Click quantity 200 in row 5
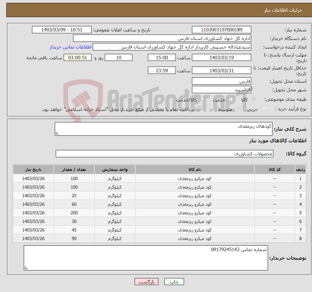The image size is (312, 292). point(74,213)
